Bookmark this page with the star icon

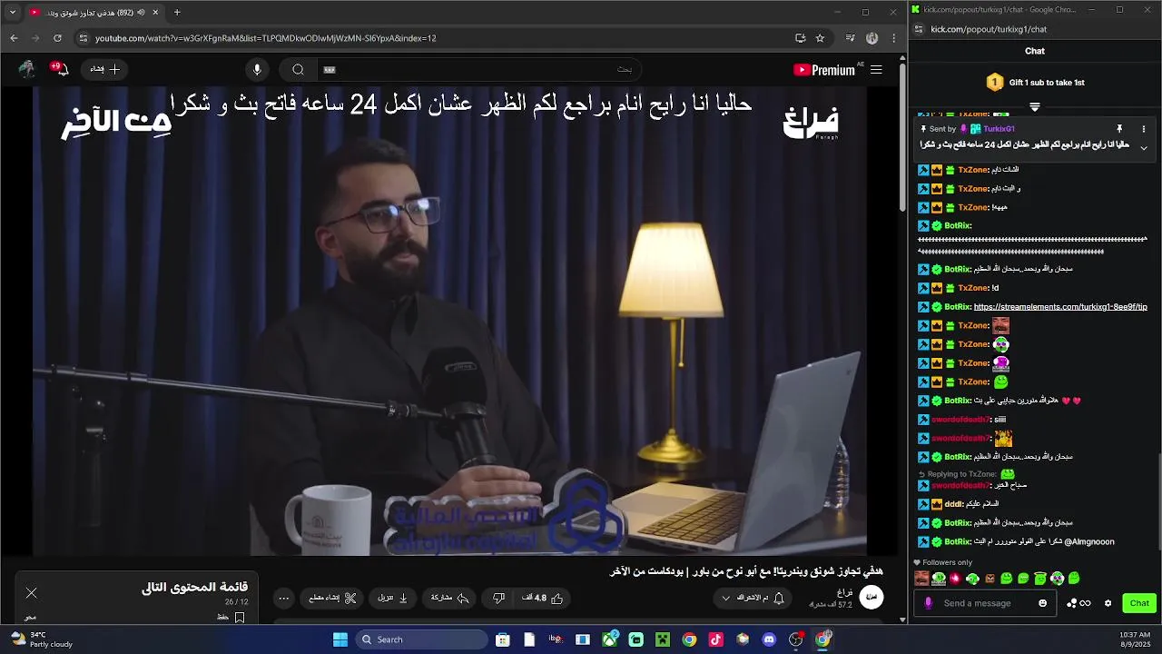coord(820,38)
